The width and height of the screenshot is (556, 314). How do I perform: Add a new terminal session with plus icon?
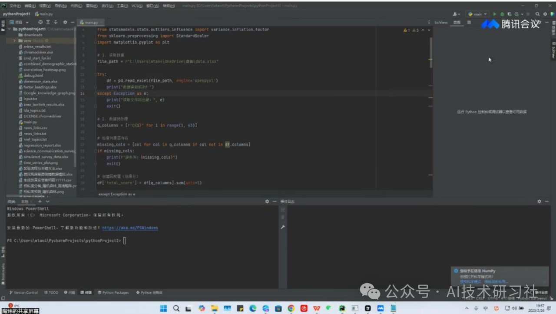[40, 202]
